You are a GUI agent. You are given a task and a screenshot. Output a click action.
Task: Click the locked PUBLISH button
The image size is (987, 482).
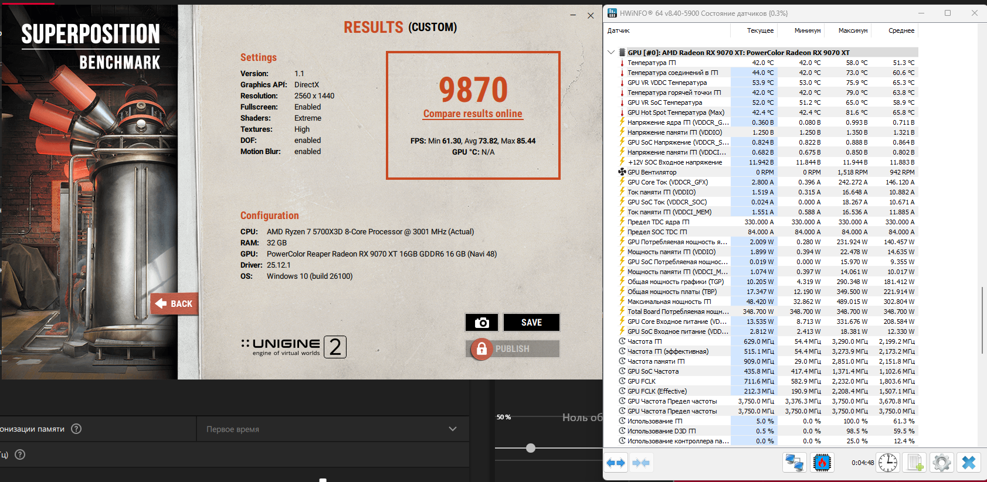(513, 349)
